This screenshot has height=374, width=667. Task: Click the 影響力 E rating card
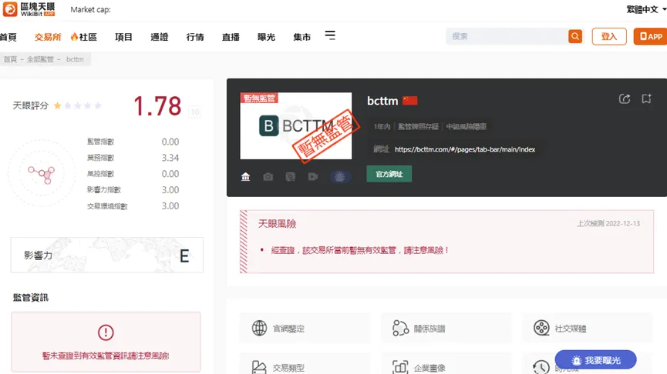106,255
